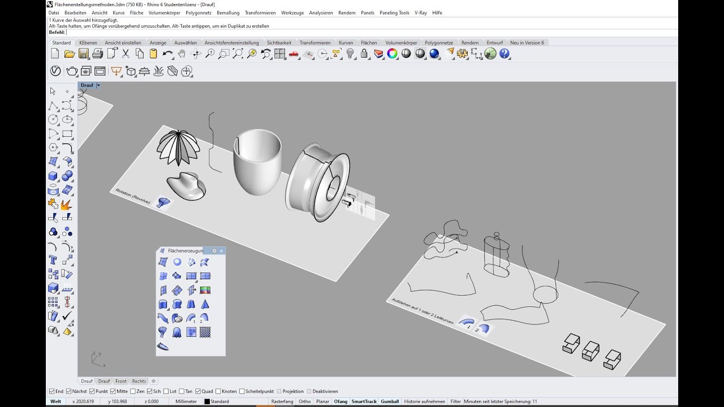Viewport: 724px width, 407px height.
Task: Activate the Pan hand tool
Action: pos(182,54)
